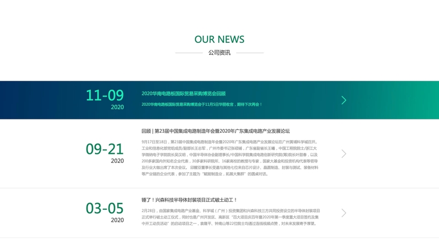The width and height of the screenshot is (439, 247).
Task: Open arrow for the 09-21 news item
Action: point(344,154)
